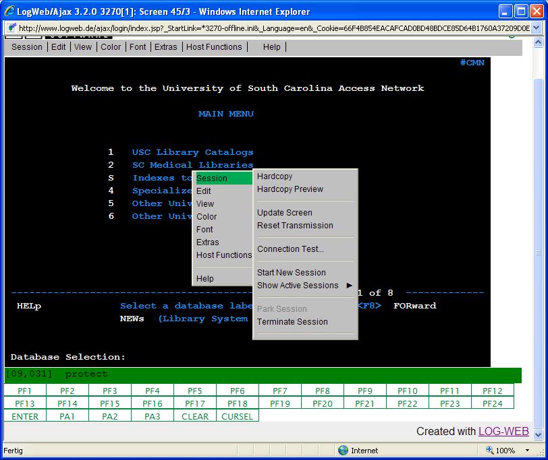
Task: Select View in the context menu
Action: click(x=223, y=204)
